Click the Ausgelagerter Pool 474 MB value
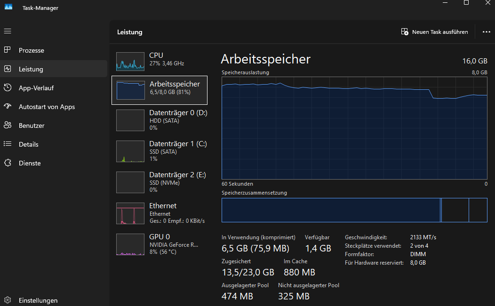 238,296
